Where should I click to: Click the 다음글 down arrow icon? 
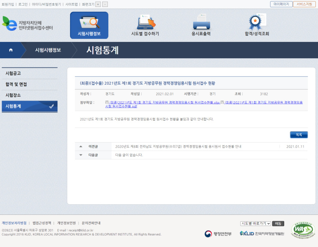click(81, 155)
